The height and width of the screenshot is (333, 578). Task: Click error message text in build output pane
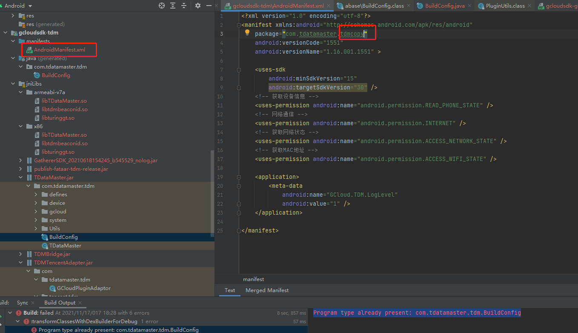pos(417,313)
